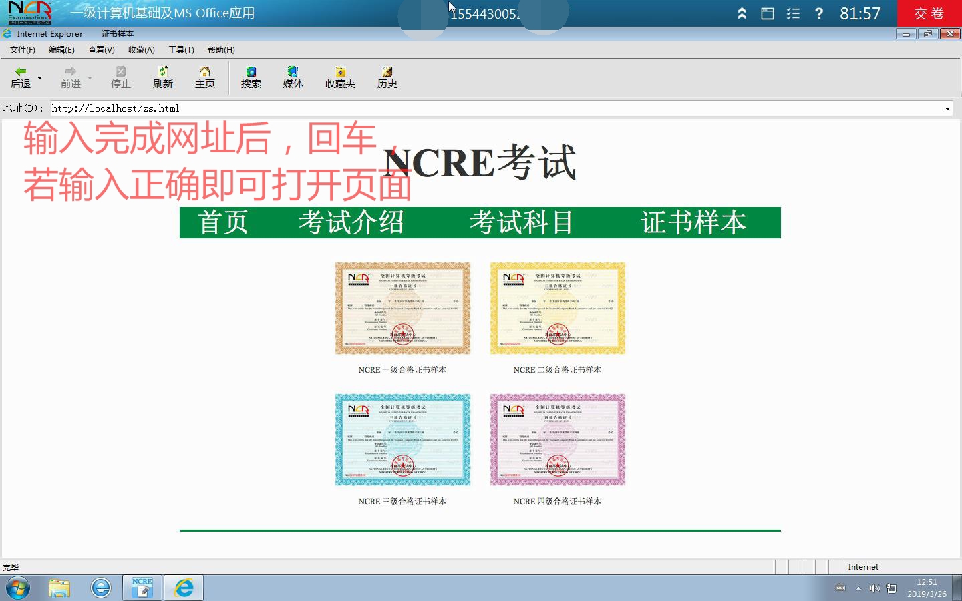The width and height of the screenshot is (962, 601).
Task: Click the 停止 (Stop) toolbar button
Action: tap(121, 77)
